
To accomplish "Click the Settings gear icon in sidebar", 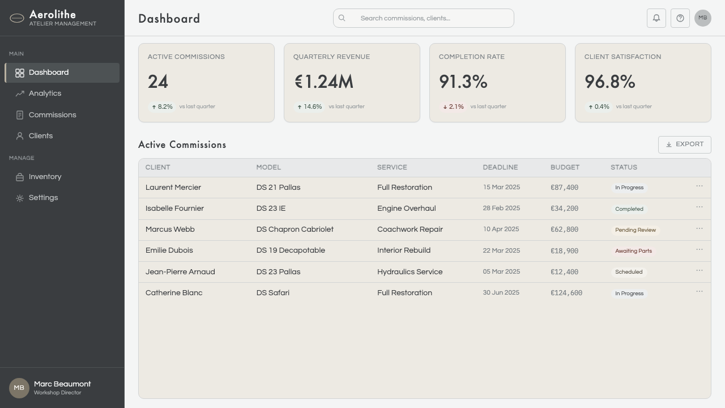I will [x=20, y=198].
